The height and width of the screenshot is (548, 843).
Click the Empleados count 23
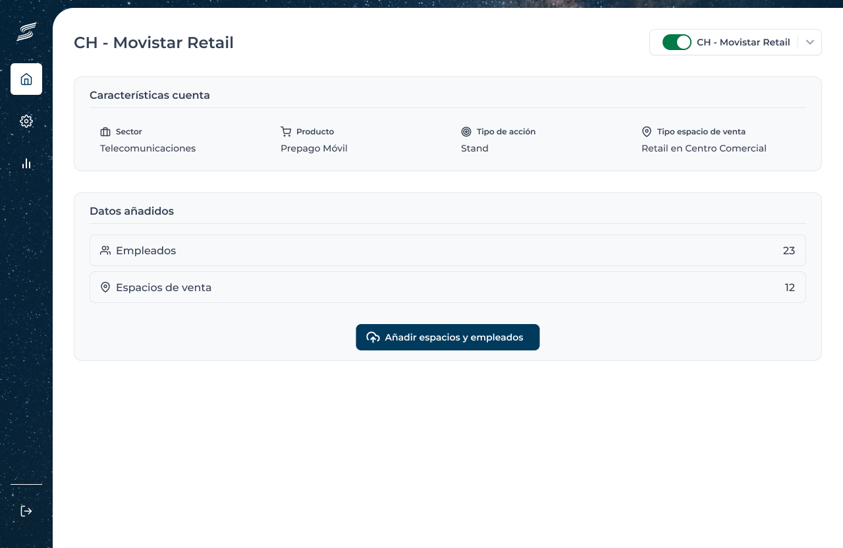pyautogui.click(x=788, y=250)
